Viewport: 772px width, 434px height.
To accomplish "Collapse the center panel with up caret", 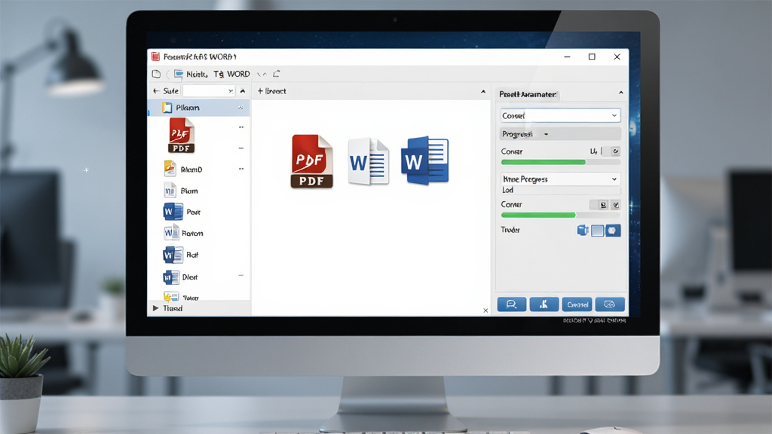I will [x=483, y=91].
